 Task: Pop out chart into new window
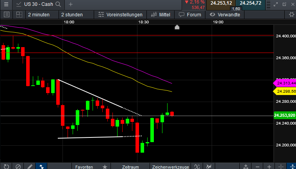coord(284,4)
